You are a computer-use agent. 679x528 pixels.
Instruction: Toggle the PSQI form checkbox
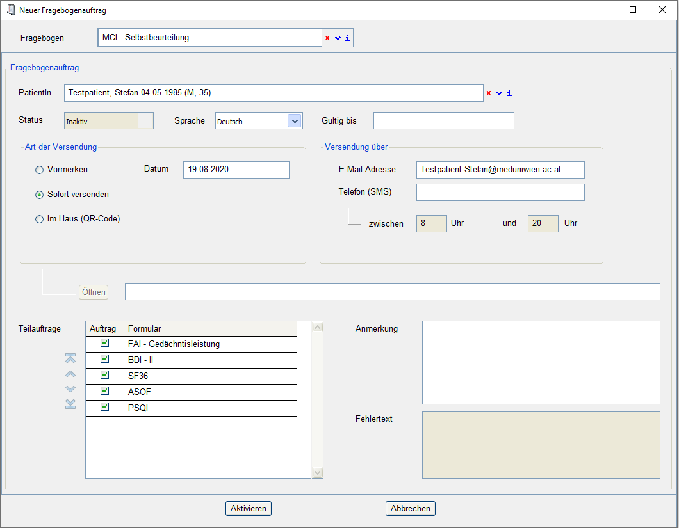click(x=104, y=407)
